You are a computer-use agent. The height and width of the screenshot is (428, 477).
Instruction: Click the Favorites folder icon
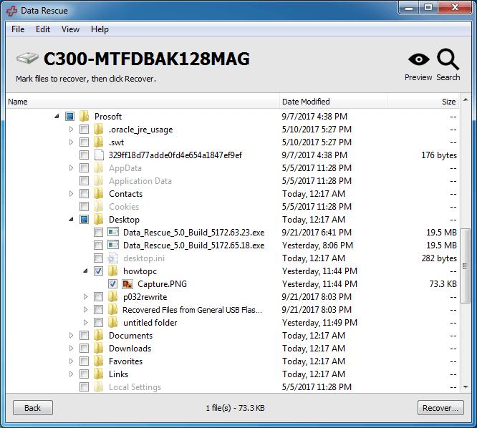[x=98, y=361]
